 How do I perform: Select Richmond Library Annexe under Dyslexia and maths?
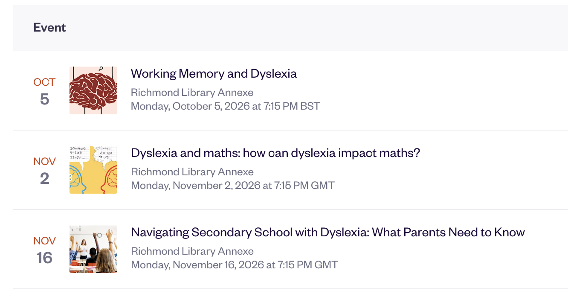tap(192, 172)
